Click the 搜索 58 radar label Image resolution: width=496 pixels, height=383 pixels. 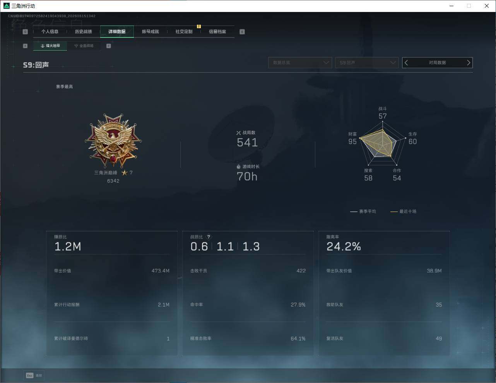pos(368,175)
